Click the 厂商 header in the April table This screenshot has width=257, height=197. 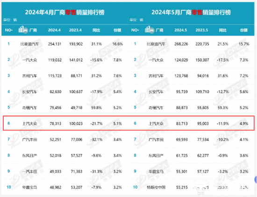tap(33, 30)
